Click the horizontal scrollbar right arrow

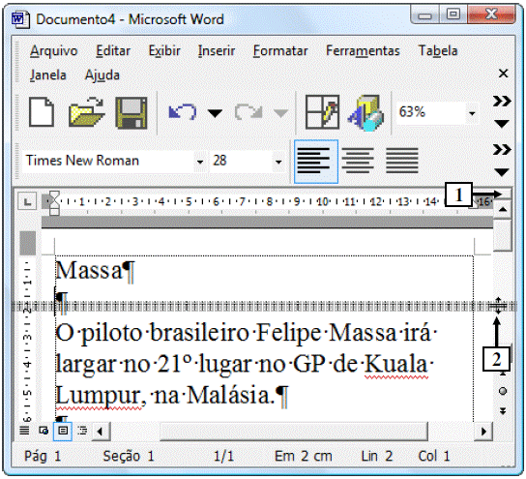tap(483, 432)
